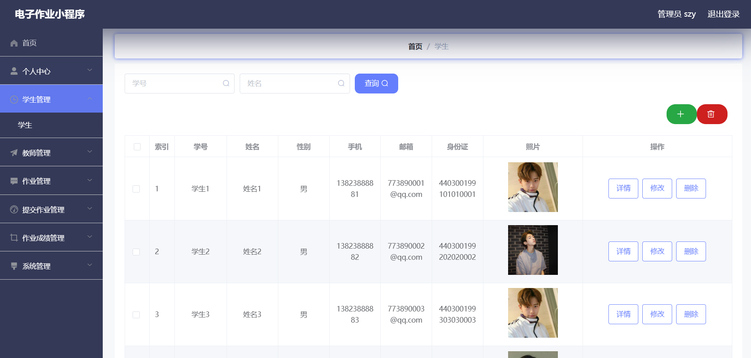The width and height of the screenshot is (751, 358).
Task: Click the search icon in 学号 field
Action: pos(226,83)
